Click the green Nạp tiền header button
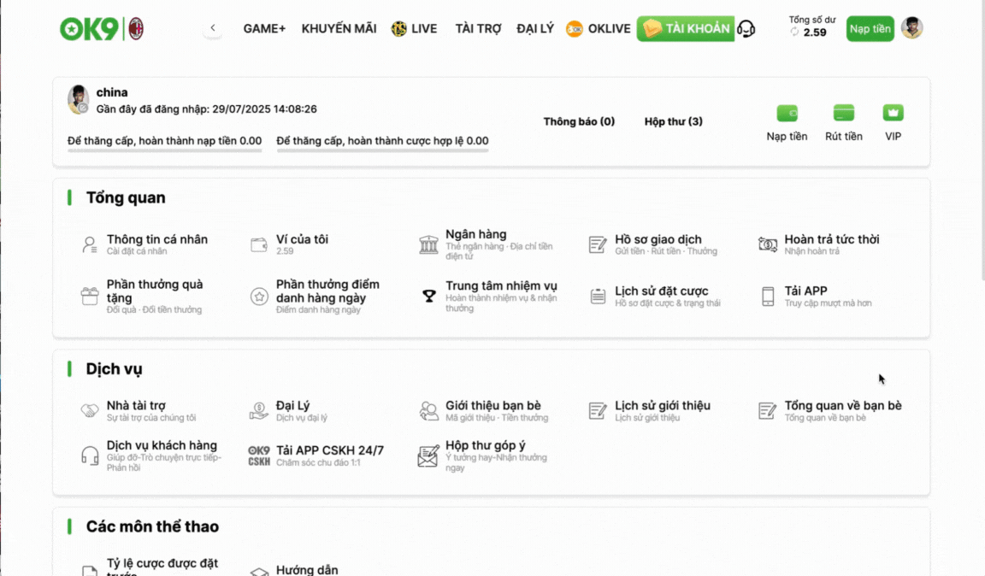The height and width of the screenshot is (576, 985). click(870, 29)
